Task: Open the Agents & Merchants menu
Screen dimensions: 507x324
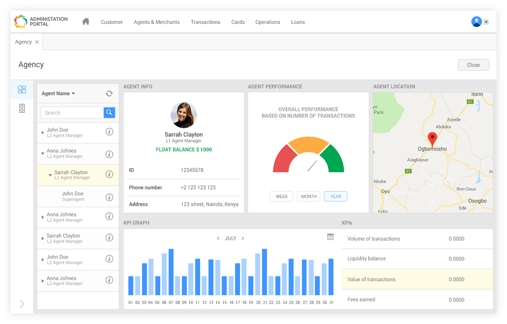Action: (157, 22)
